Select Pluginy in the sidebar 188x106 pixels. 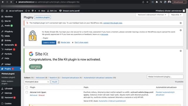[x=8, y=69]
